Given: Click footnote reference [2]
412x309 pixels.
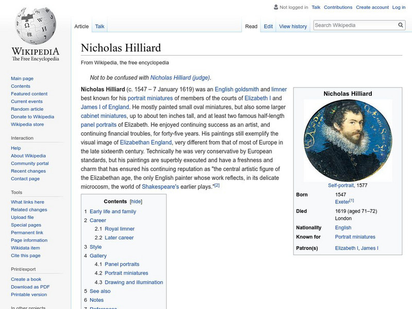Looking at the screenshot, I should click(x=217, y=185).
